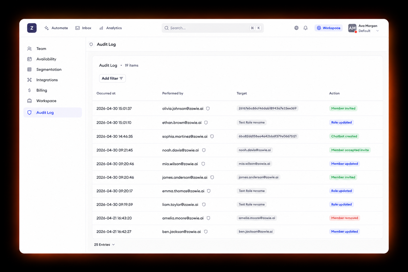
Task: Click the 19 items count label
Action: click(131, 65)
